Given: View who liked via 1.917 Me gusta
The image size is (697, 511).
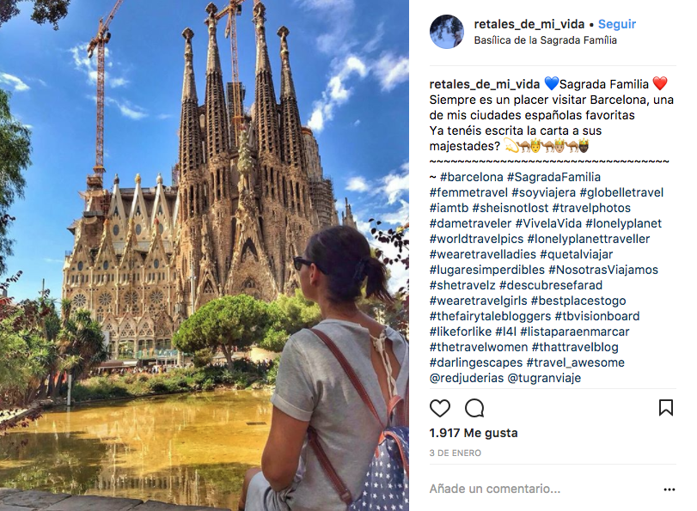Looking at the screenshot, I should (x=474, y=433).
